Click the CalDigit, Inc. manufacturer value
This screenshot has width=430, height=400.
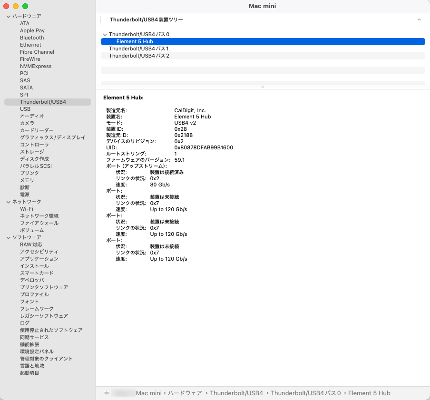coord(190,110)
